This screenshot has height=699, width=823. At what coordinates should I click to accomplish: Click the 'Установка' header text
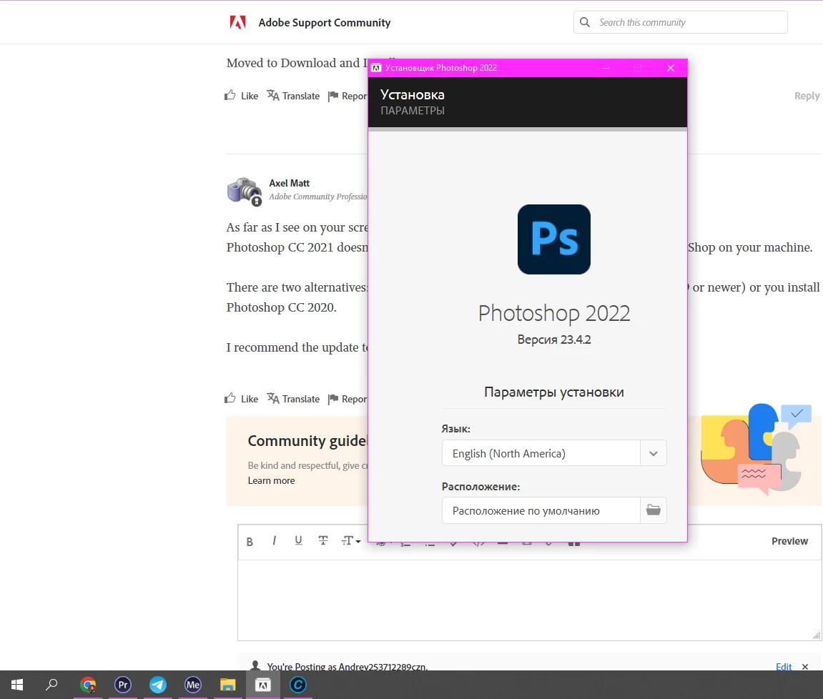coord(412,94)
